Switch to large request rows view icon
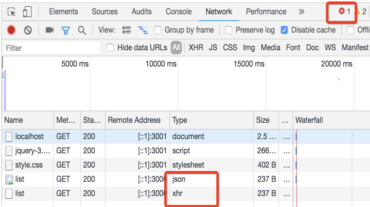The height and width of the screenshot is (207, 370). click(127, 30)
